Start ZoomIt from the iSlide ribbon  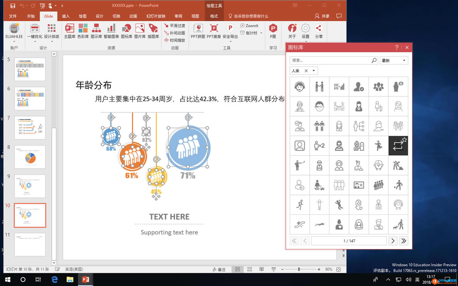250,26
